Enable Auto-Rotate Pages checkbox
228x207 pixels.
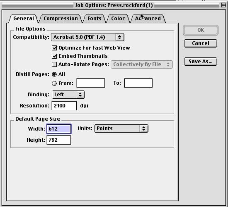[x=54, y=64]
